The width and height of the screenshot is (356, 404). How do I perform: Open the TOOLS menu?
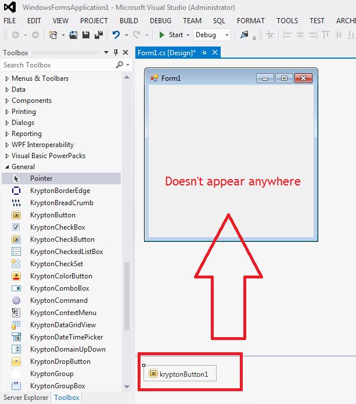287,20
